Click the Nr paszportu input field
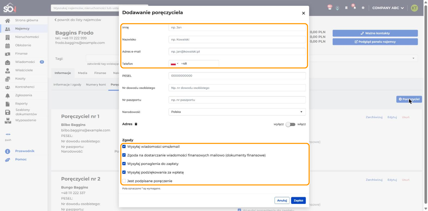428x211 pixels. (x=237, y=100)
